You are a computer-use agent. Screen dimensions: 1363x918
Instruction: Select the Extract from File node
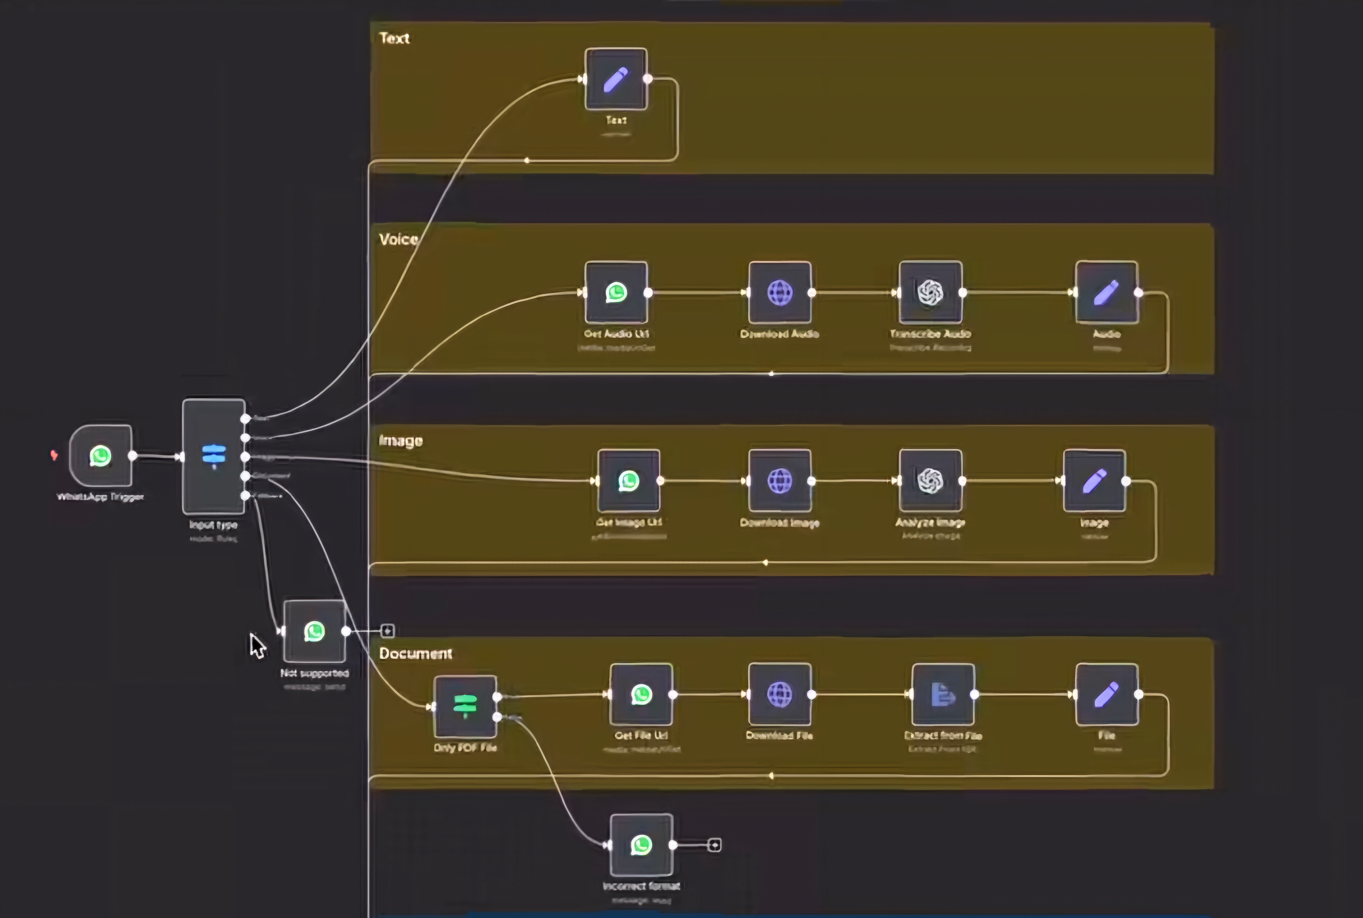tap(943, 694)
